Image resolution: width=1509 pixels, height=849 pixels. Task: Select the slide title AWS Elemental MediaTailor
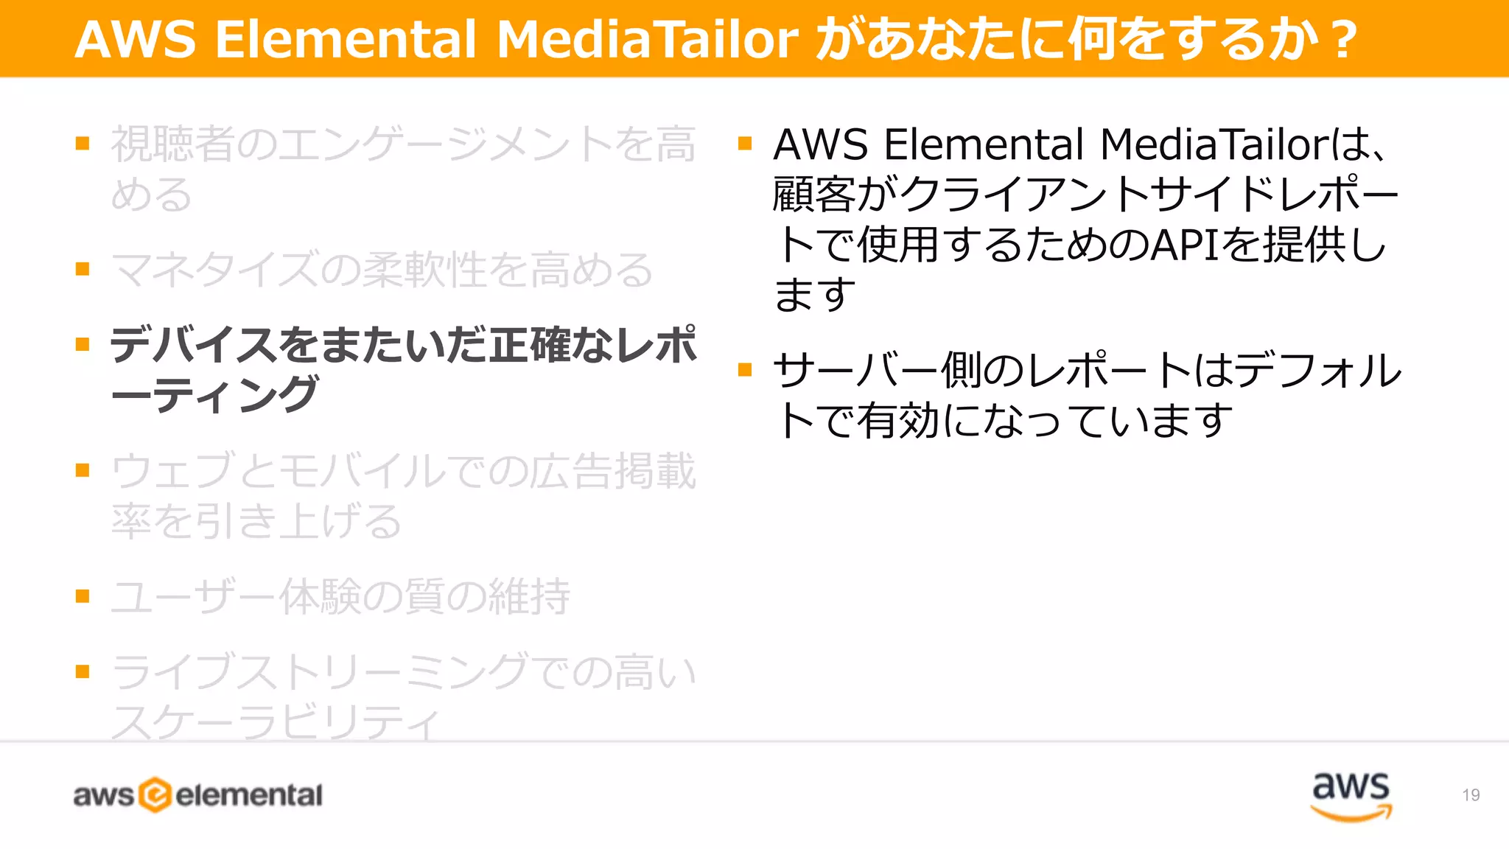coord(716,38)
